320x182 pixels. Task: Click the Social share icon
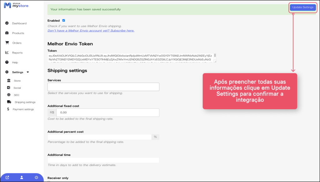coord(8,88)
